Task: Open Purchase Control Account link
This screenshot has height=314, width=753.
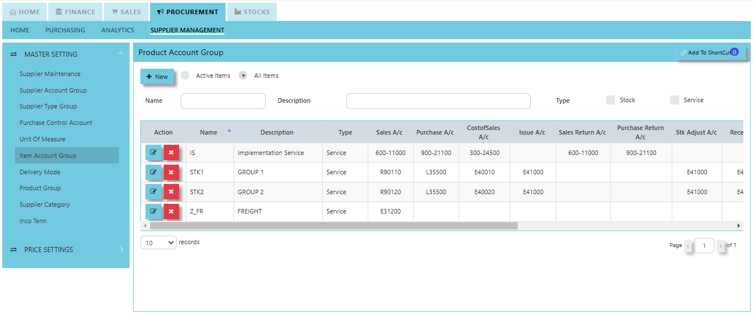Action: pyautogui.click(x=56, y=123)
